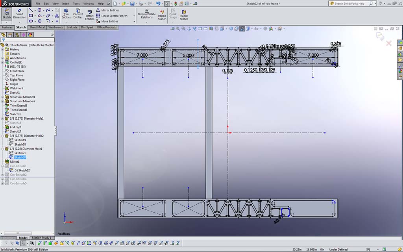Open Display/Delete Relations tool

tap(147, 14)
